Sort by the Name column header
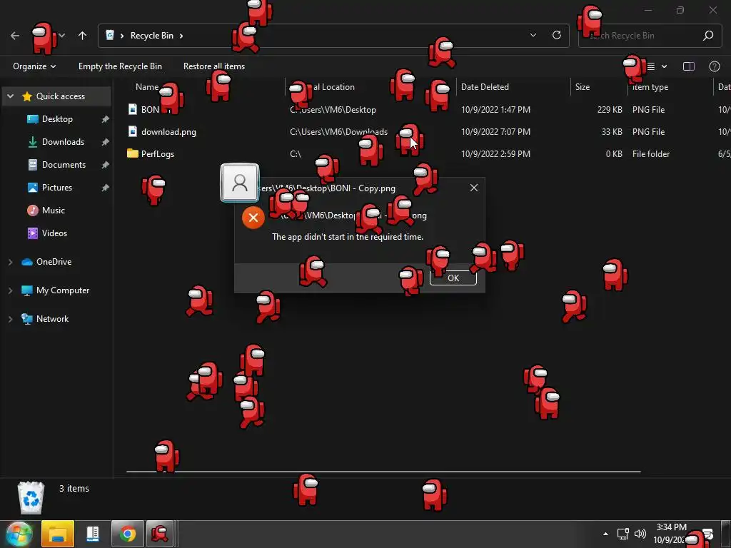The width and height of the screenshot is (731, 548). pyautogui.click(x=147, y=86)
